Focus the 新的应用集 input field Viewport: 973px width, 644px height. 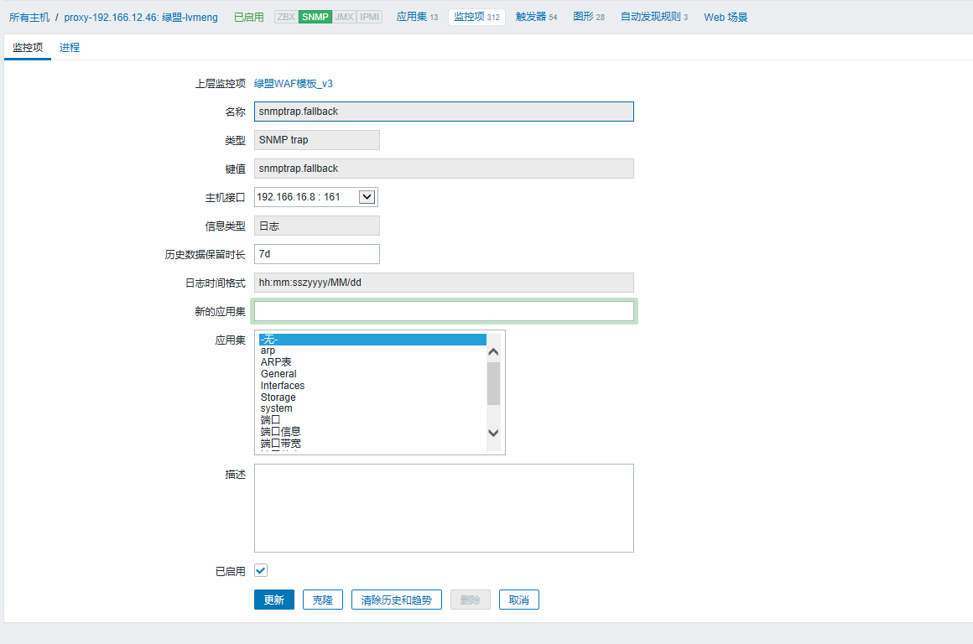click(x=444, y=311)
